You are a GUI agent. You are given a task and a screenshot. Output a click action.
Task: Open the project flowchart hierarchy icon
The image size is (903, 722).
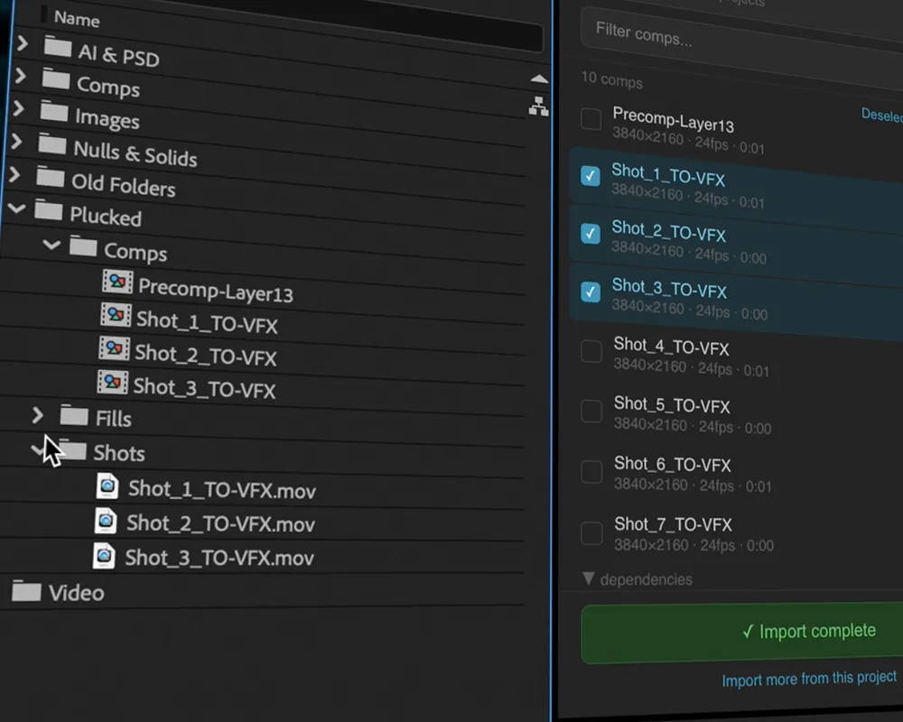[x=538, y=106]
